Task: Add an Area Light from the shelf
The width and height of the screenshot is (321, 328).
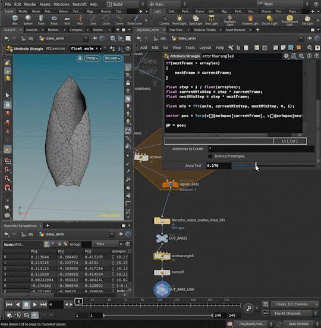Action: 212,20
